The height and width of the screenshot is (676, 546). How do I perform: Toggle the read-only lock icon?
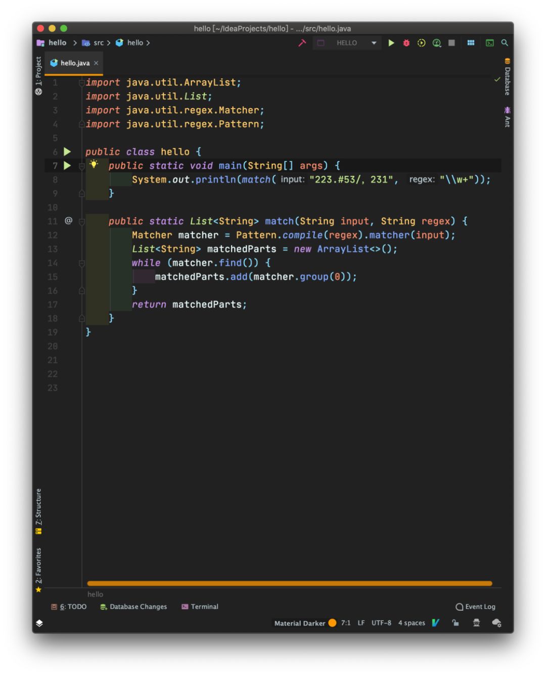456,623
